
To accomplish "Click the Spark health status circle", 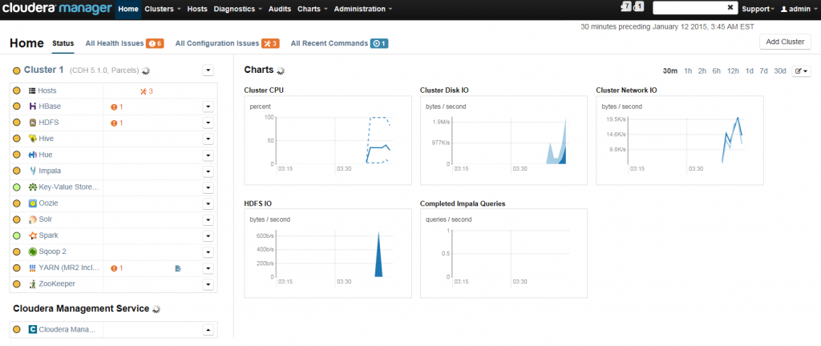I will click(16, 235).
